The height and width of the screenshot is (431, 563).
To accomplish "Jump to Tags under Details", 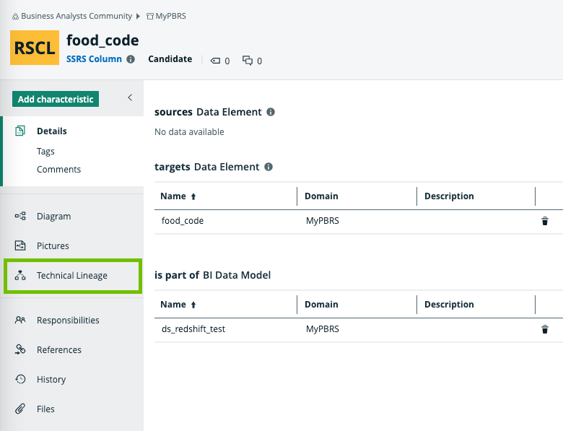I will point(45,152).
